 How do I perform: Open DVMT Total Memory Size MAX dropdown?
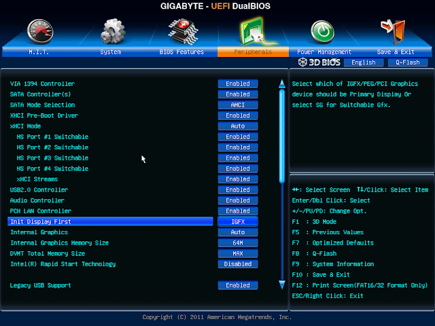pyautogui.click(x=238, y=253)
